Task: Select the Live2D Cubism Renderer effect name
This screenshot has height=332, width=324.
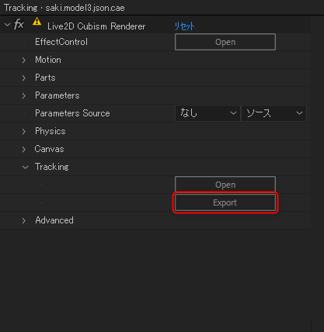Action: point(96,26)
